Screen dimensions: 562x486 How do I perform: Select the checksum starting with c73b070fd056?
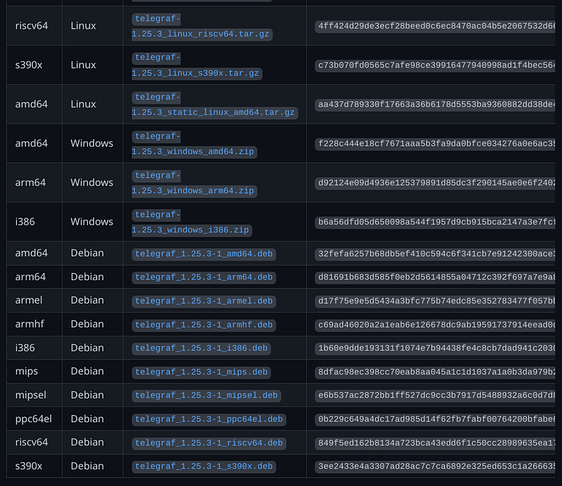coord(435,65)
